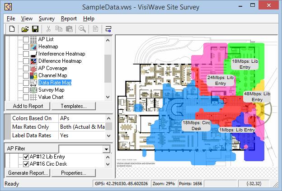Click the properties grid scrollbar thumb
282x191 pixels.
coord(108,126)
